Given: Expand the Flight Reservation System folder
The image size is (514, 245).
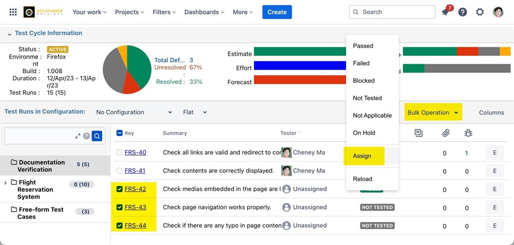Looking at the screenshot, I should click(x=6, y=183).
